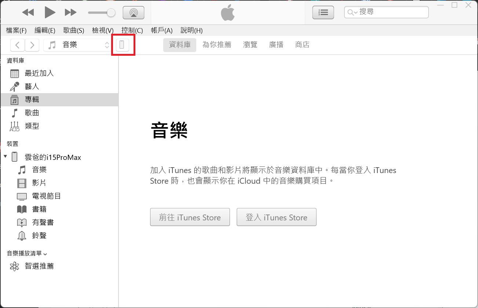Image resolution: width=478 pixels, height=308 pixels.
Task: Collapse the 音樂播放清單 section
Action: (45, 254)
